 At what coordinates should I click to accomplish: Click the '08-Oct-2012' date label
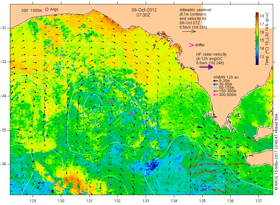[144, 10]
